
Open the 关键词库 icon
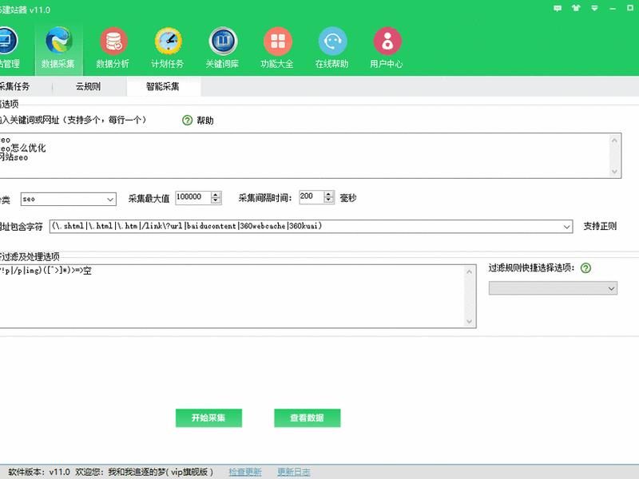223,41
